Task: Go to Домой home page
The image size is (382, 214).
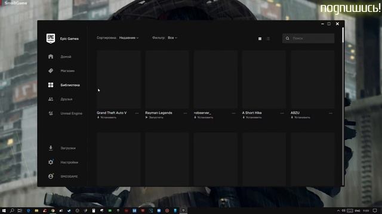Action: (66, 56)
